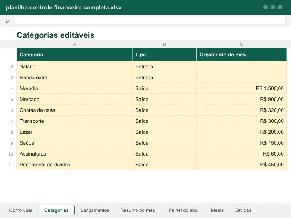Select the R$ 200,00 budget cell
291x218 pixels.
point(242,132)
